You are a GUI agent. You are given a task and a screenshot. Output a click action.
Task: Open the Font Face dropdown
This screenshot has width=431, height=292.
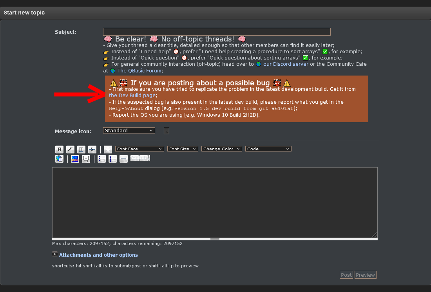coord(139,149)
